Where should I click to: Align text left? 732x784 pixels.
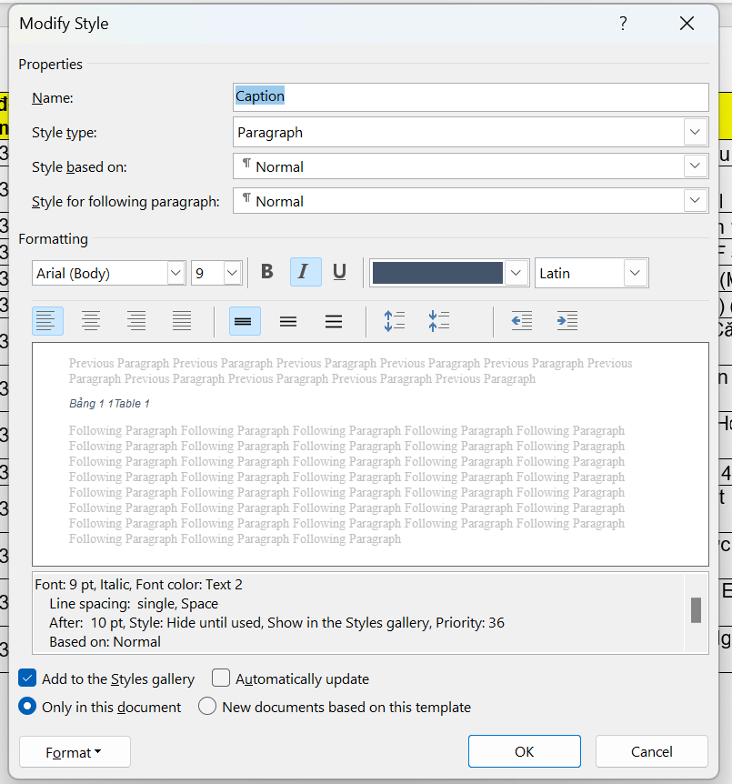click(47, 321)
